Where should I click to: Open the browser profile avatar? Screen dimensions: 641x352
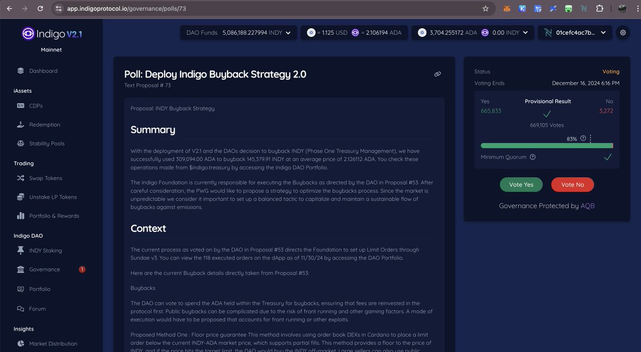(x=622, y=9)
